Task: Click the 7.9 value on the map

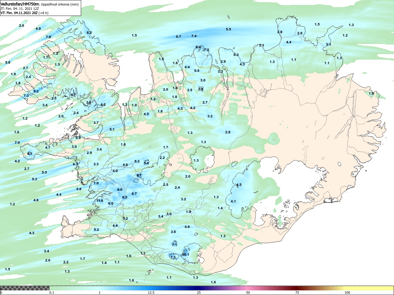Action: 48,37
